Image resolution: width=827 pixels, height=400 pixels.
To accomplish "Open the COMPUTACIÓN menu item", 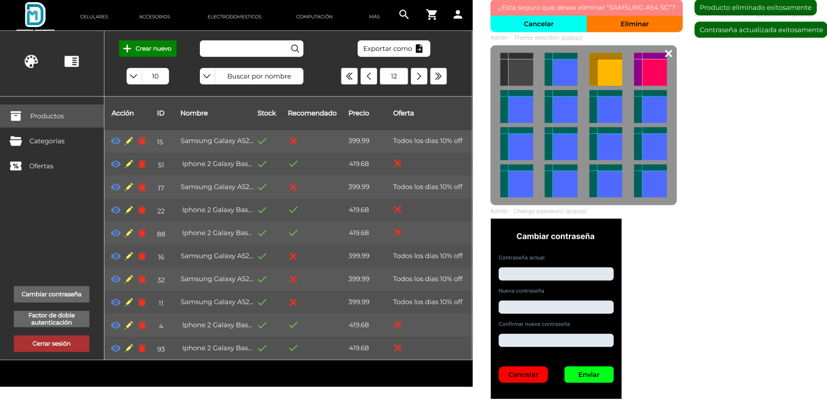I will (x=314, y=17).
